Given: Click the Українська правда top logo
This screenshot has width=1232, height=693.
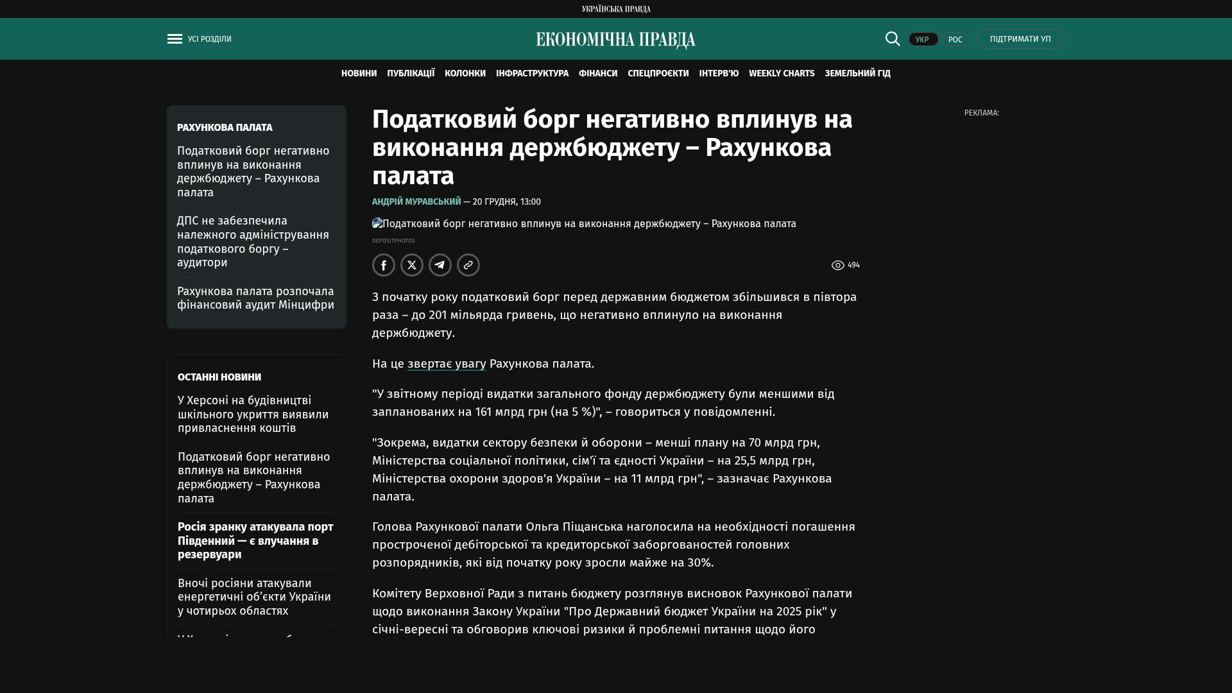Looking at the screenshot, I should 615,9.
